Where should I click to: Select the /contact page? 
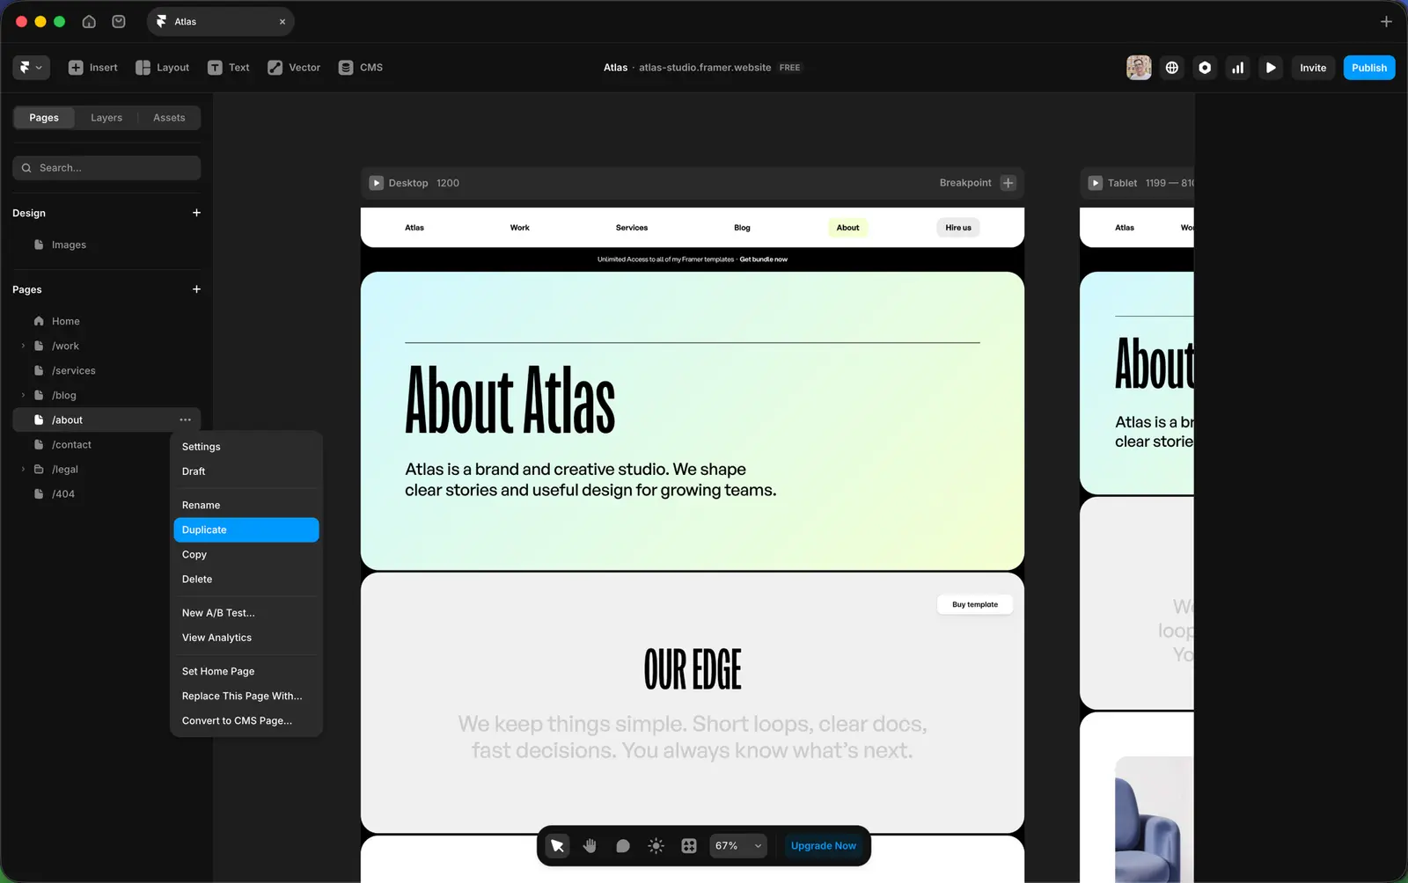(106, 445)
